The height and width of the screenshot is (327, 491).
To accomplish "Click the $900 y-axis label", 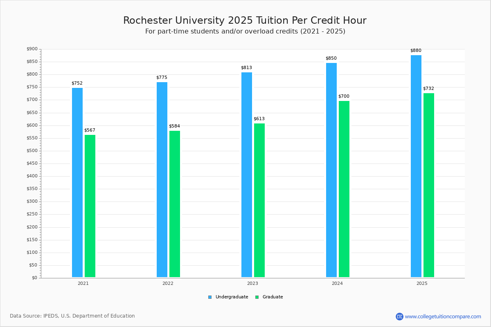I will [x=32, y=49].
